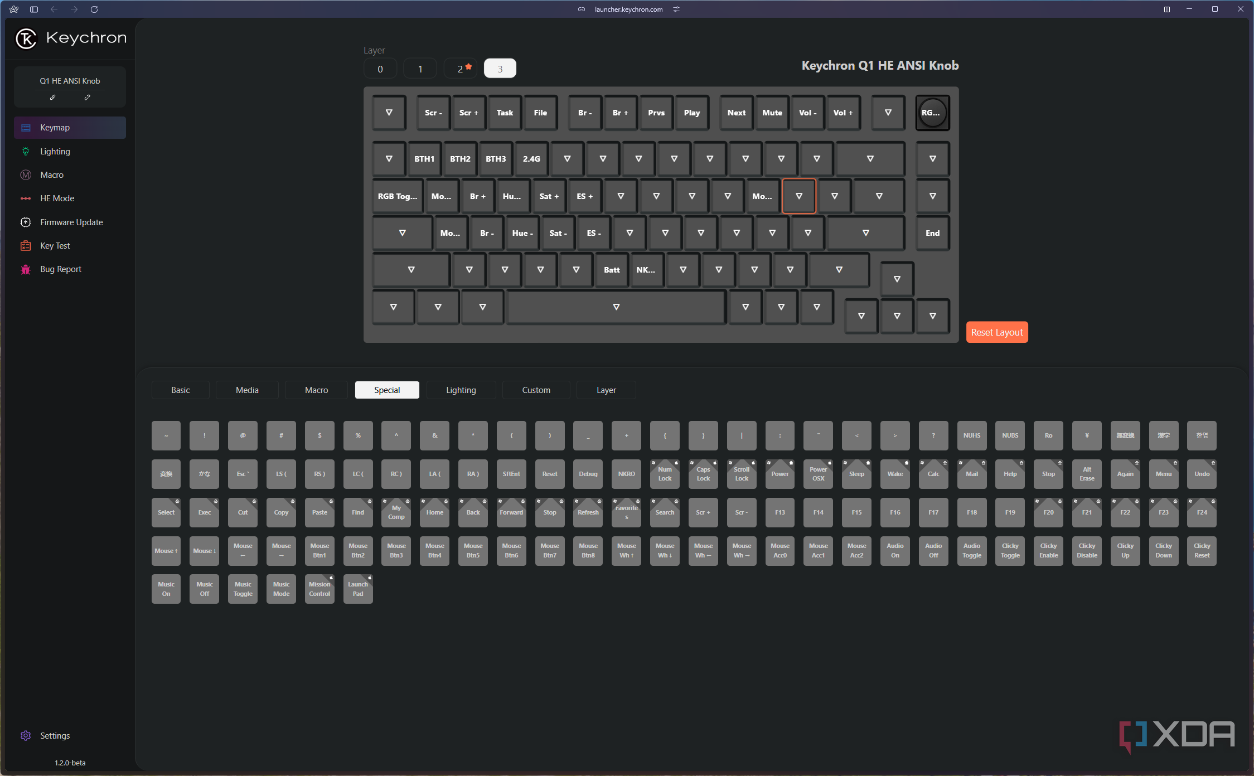Select layer 3
This screenshot has width=1254, height=776.
[x=500, y=69]
